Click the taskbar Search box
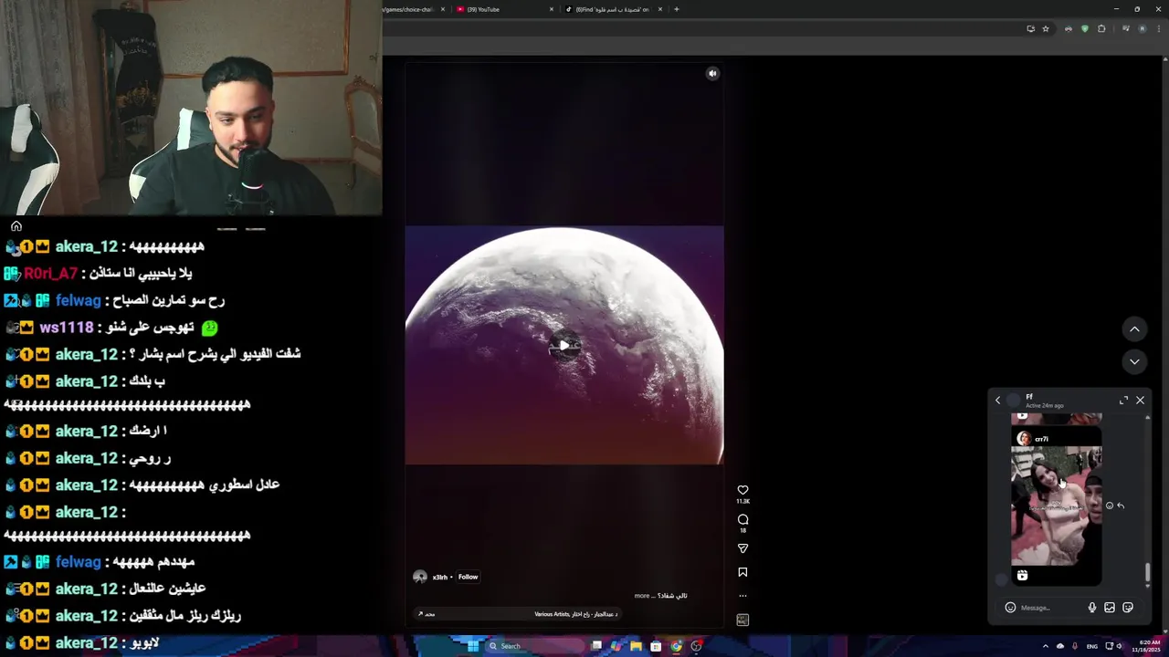1169x657 pixels. (534, 646)
